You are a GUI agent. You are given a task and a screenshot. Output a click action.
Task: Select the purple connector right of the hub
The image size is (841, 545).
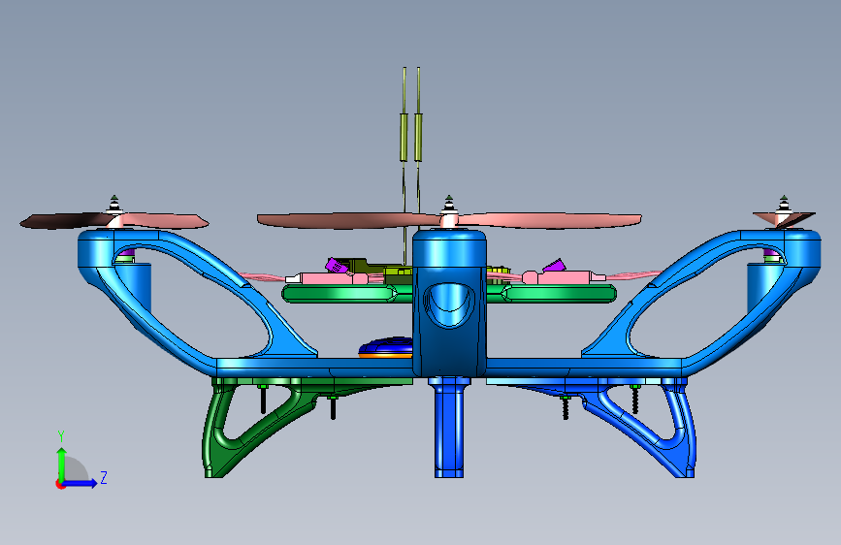[555, 265]
